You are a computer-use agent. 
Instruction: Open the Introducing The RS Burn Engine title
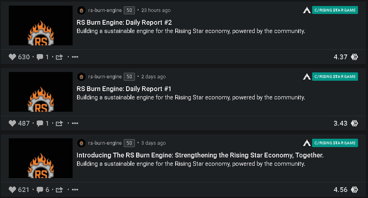pos(200,155)
